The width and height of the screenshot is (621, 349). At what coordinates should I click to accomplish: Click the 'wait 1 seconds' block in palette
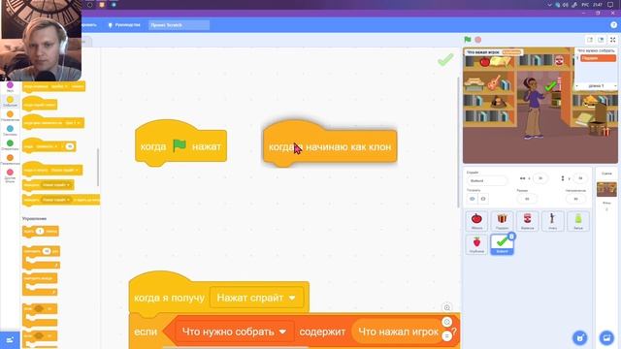(x=41, y=232)
